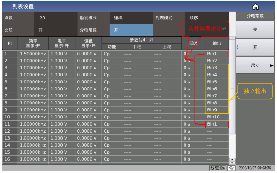The height and width of the screenshot is (173, 277).
Task: Click the USB status icon
Action: coord(231,168)
